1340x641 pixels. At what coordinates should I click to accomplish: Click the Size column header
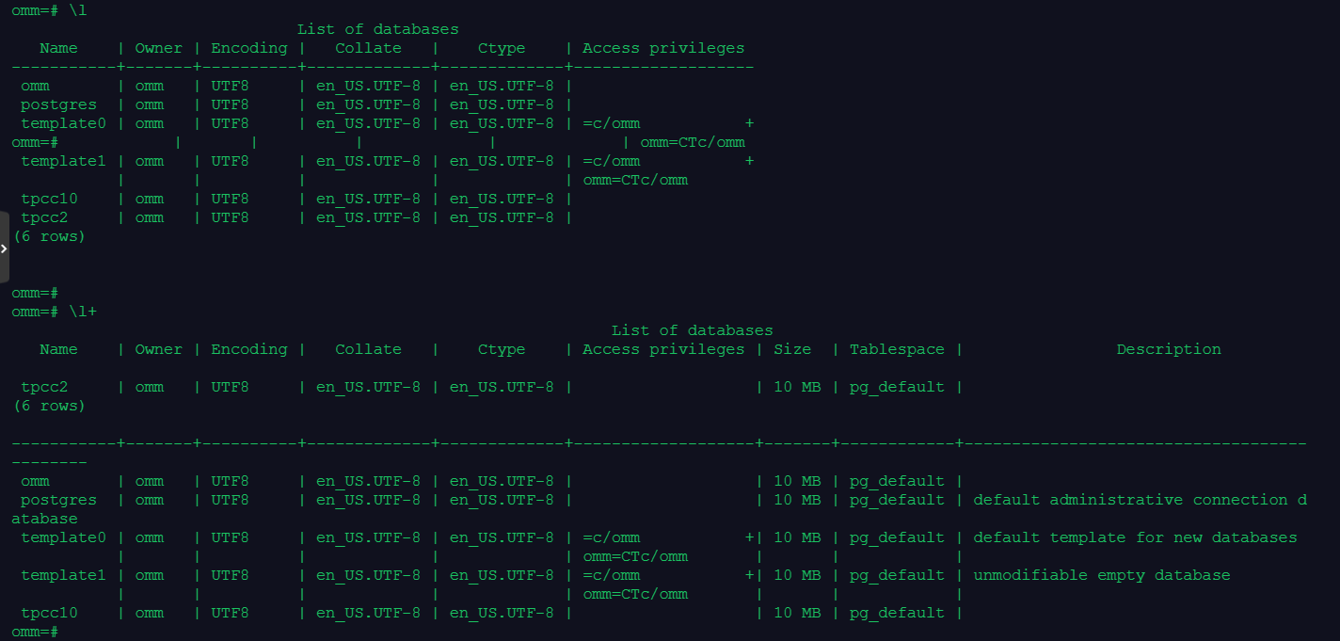click(x=792, y=349)
